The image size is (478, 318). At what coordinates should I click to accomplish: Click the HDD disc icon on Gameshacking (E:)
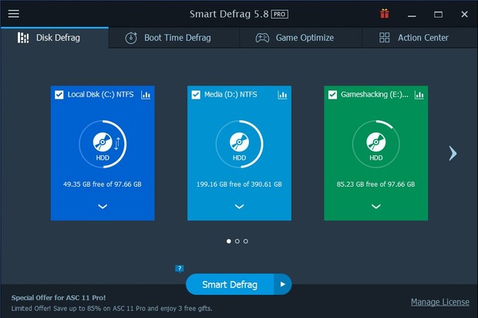tap(376, 142)
